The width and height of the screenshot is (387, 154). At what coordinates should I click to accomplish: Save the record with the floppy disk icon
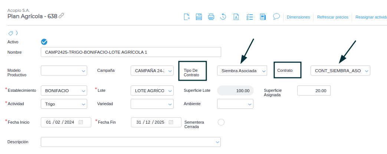(199, 17)
